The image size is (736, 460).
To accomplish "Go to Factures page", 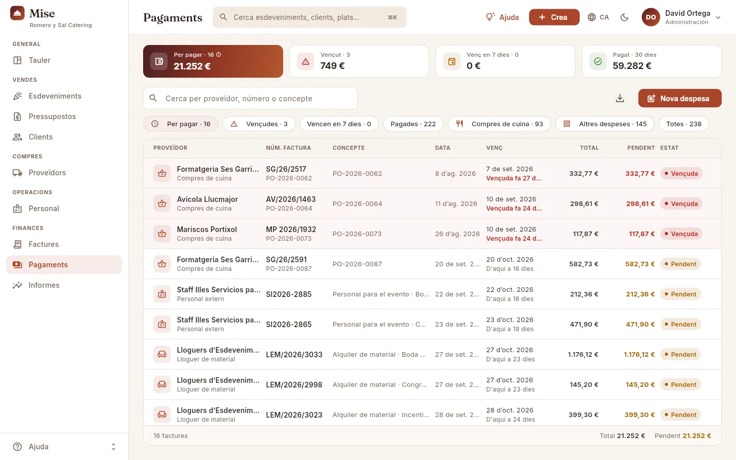I will pos(64,244).
